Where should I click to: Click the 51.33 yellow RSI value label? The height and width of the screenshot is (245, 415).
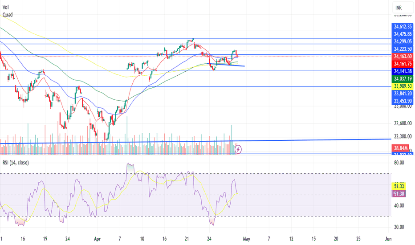tap(398, 185)
